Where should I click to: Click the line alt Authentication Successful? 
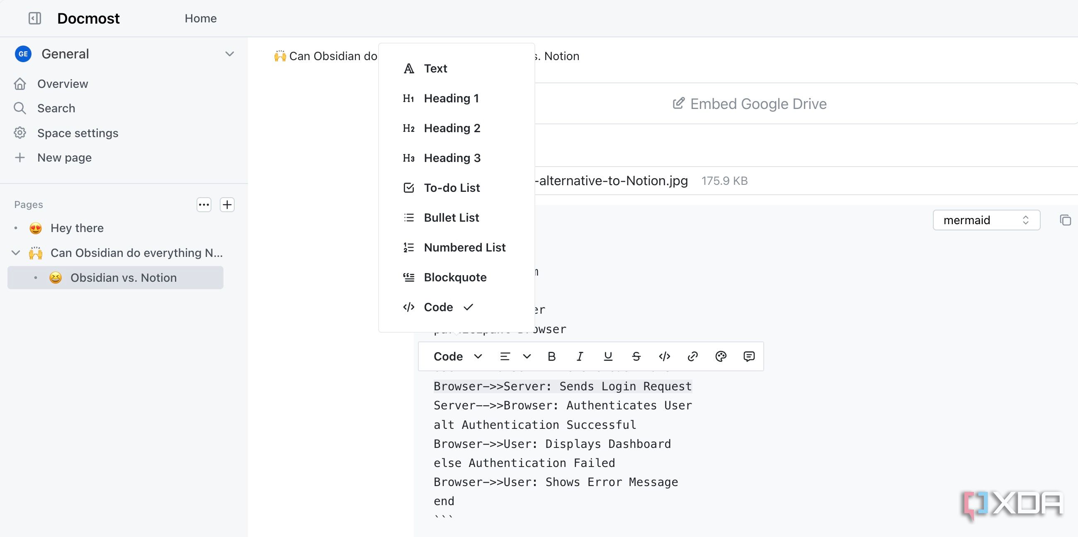point(535,425)
